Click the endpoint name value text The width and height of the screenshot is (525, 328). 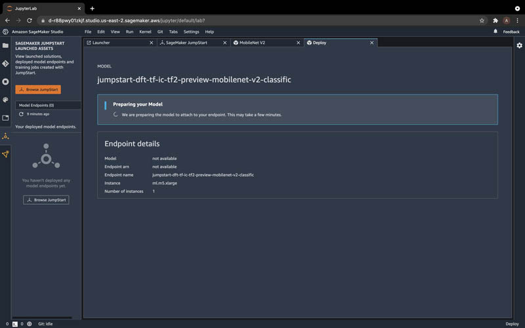pos(203,174)
